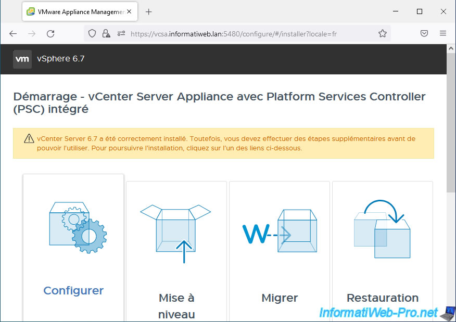Screen dimensions: 456x322
Task: Click the Migrer label text
Action: point(280,298)
